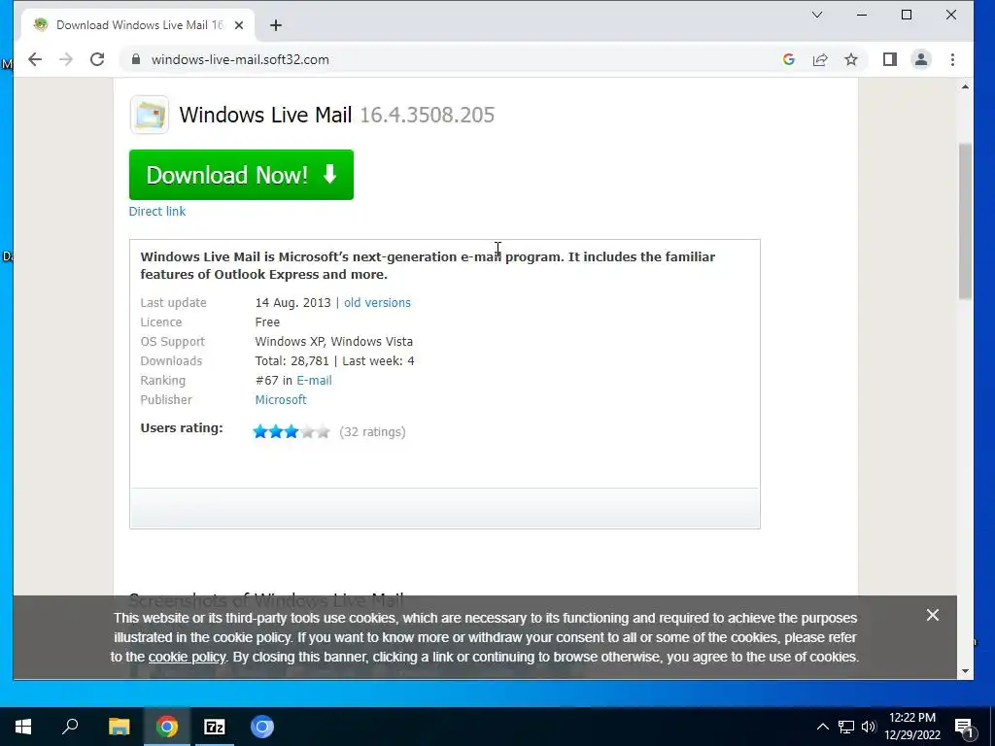The height and width of the screenshot is (746, 995).
Task: Share this page using the share icon
Action: click(820, 59)
